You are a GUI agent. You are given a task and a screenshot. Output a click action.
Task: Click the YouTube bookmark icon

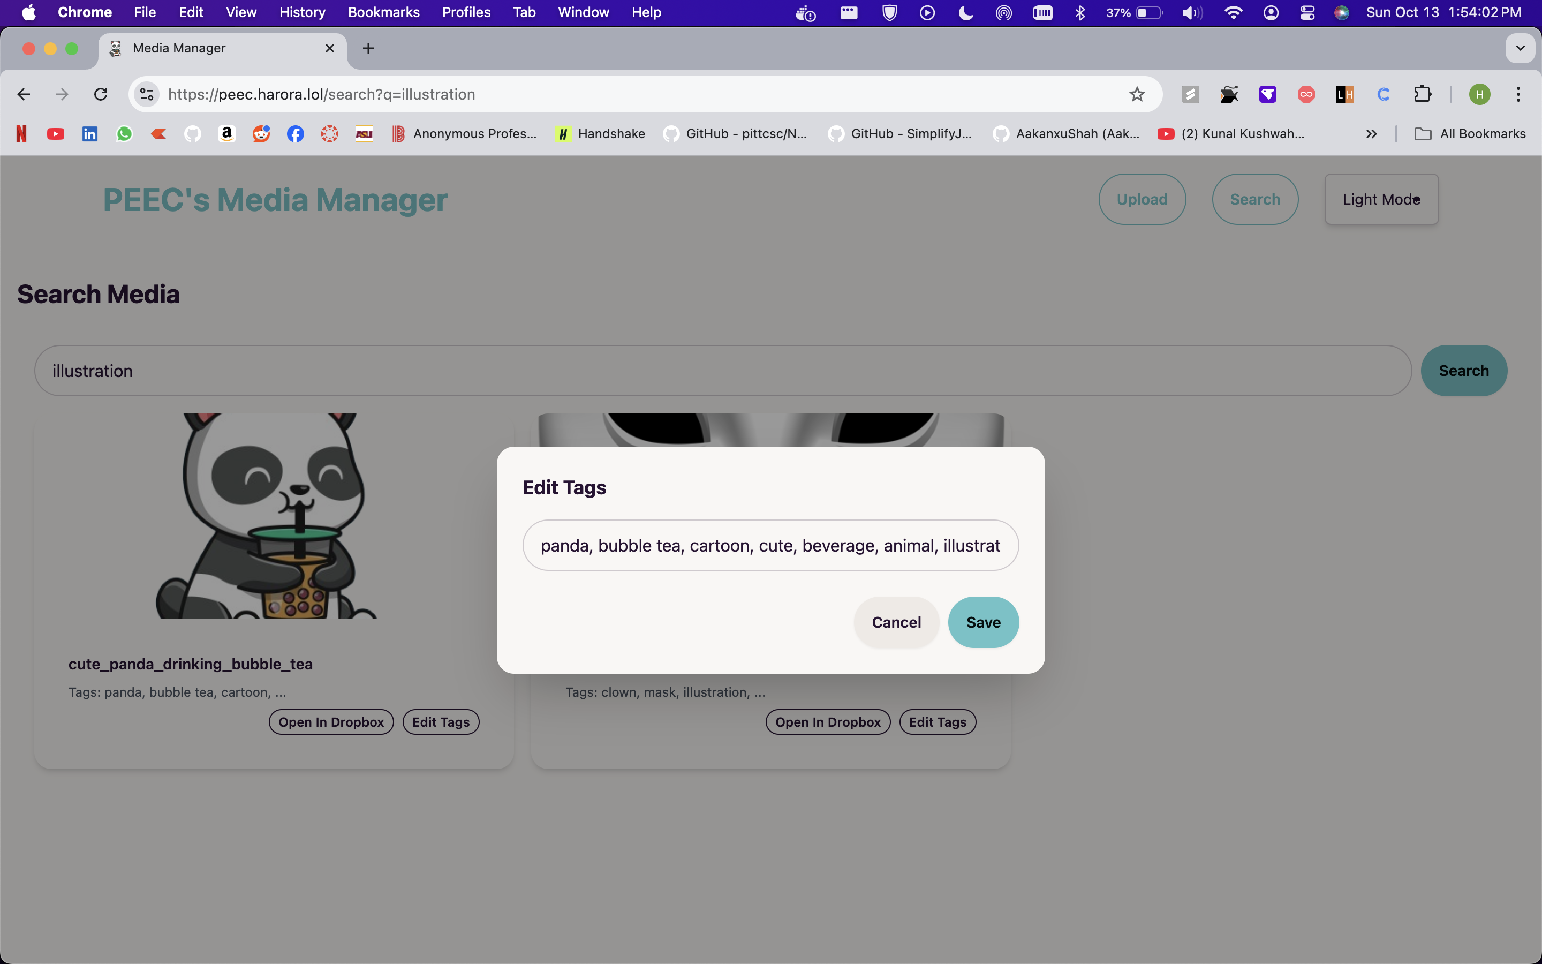pyautogui.click(x=56, y=134)
